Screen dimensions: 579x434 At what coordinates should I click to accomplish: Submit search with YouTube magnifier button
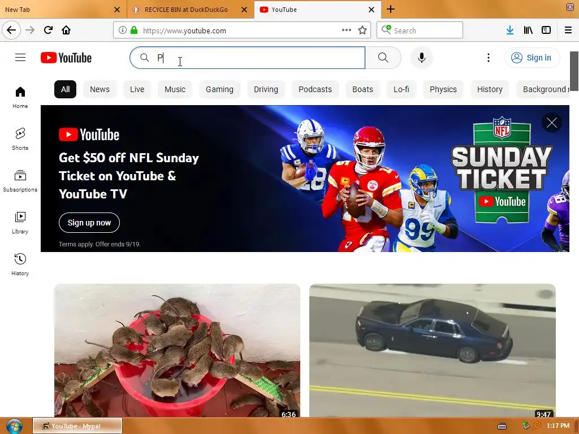tap(383, 58)
